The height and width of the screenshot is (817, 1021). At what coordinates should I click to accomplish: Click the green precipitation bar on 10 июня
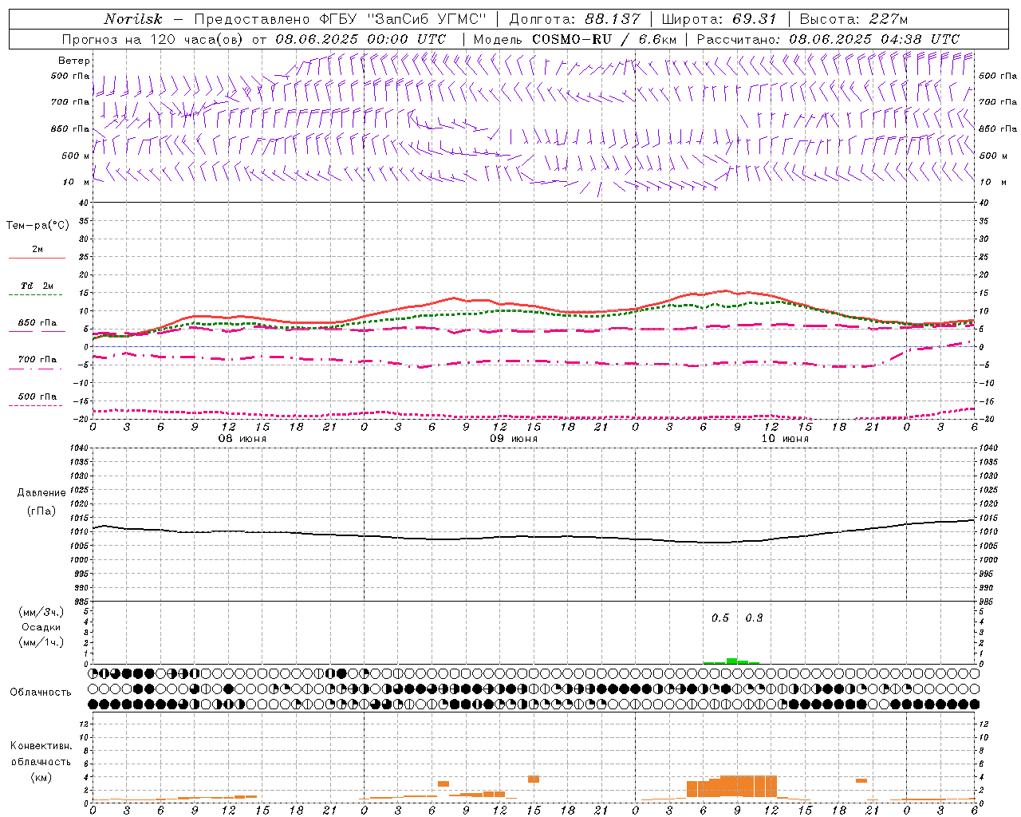point(731,661)
